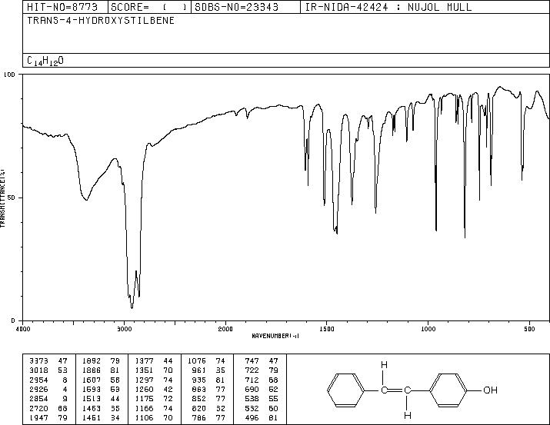
Task: Click peak table entry 1076
Action: tap(197, 361)
